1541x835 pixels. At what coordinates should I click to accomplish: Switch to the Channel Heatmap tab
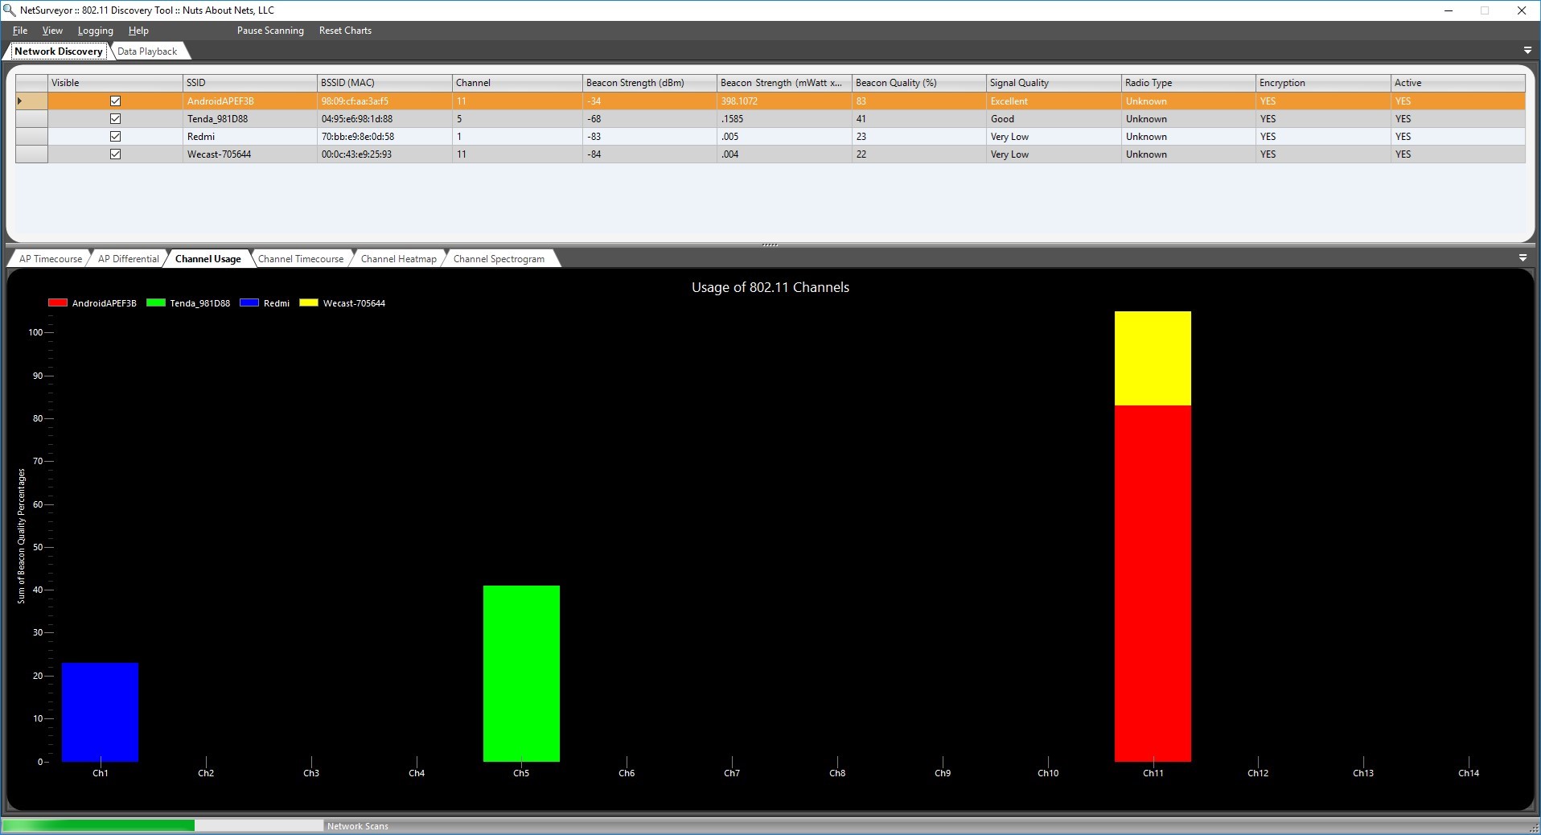[397, 258]
